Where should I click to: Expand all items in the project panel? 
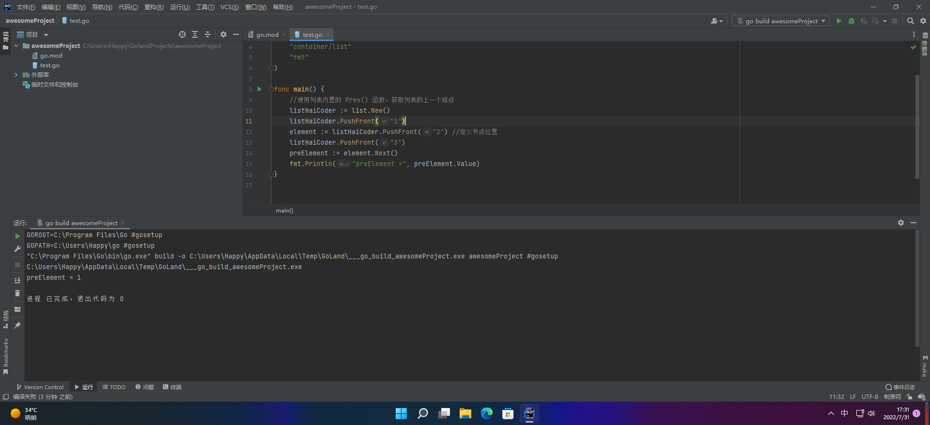tap(195, 34)
